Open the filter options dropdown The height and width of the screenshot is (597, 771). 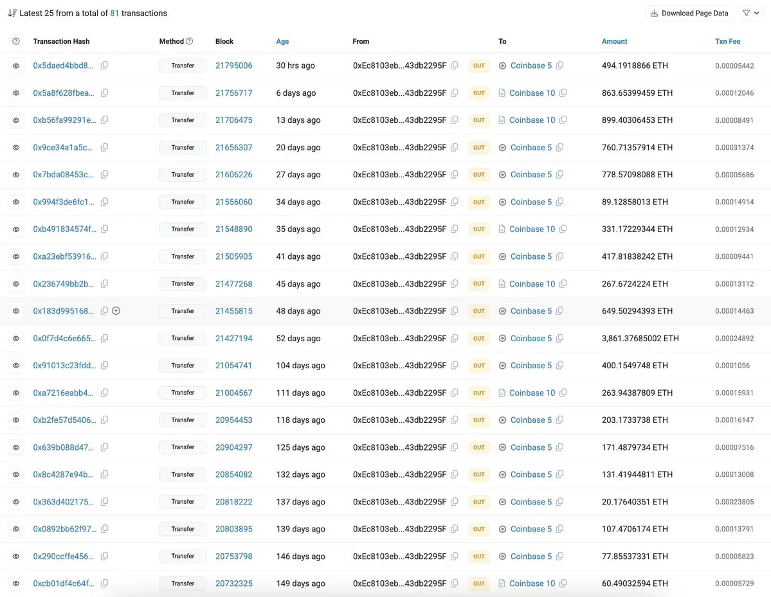[750, 13]
